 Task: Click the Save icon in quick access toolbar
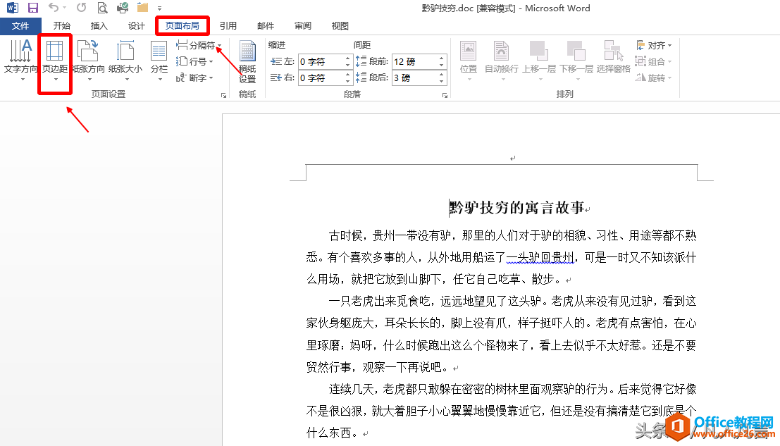[33, 8]
